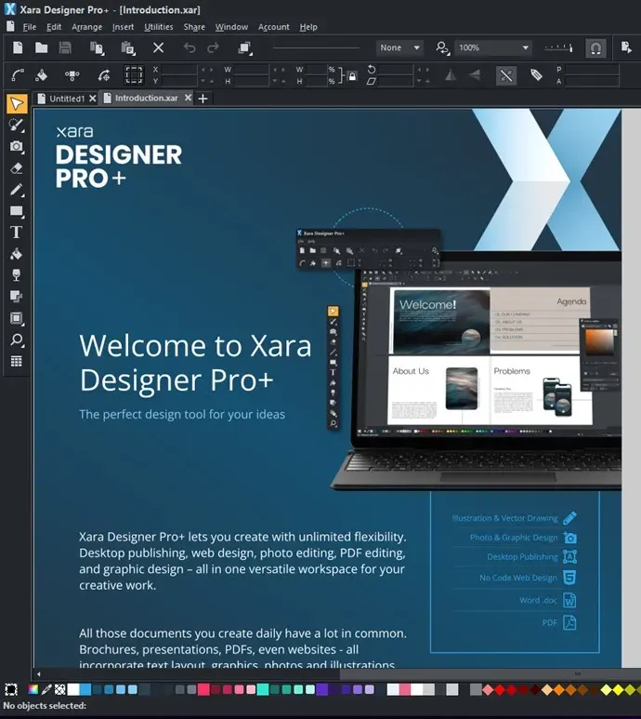Click the W width input field
Screen dimensions: 641x719
click(252, 70)
